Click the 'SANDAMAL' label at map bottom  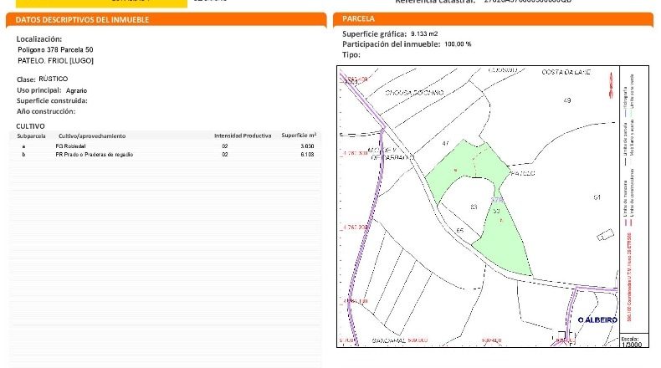(389, 340)
